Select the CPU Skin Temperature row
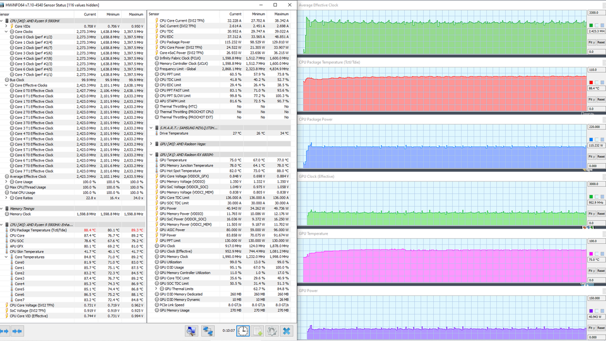 click(72, 252)
